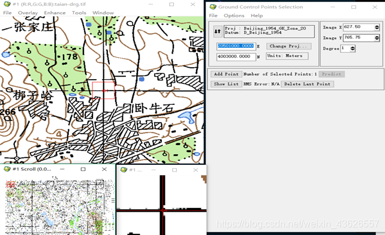
Task: Click the Change Proj... button
Action: point(288,46)
